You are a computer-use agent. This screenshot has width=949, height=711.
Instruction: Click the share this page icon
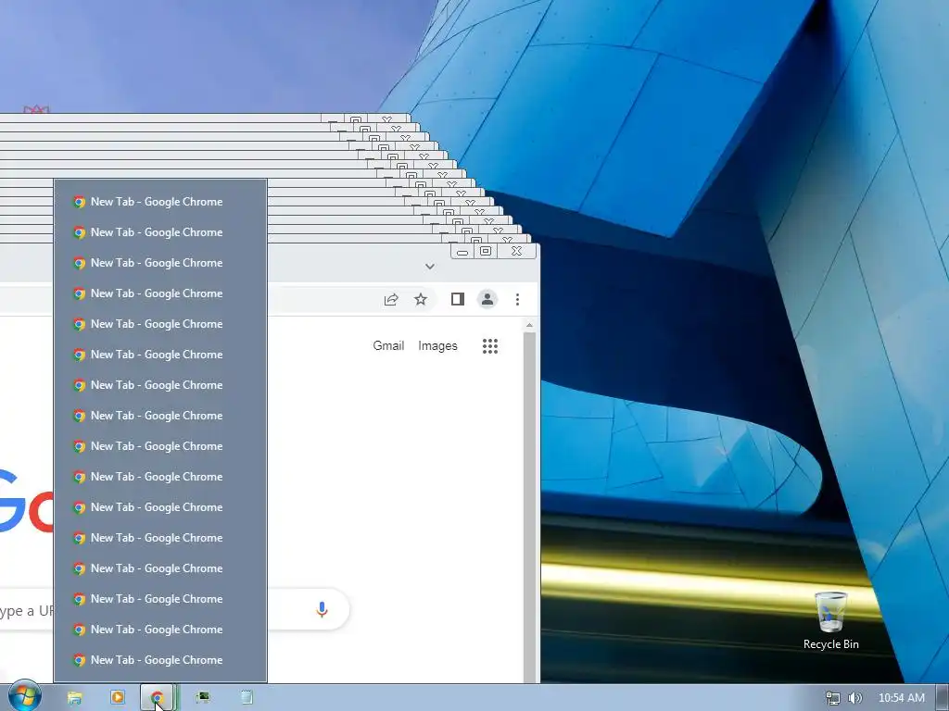click(x=391, y=299)
